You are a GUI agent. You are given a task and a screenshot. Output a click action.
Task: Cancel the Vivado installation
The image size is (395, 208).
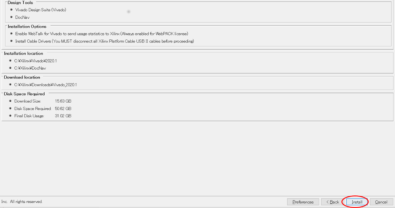pos(381,202)
